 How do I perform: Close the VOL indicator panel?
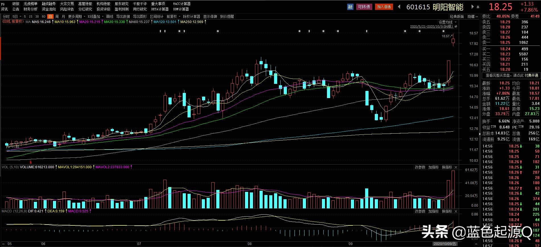pyautogui.click(x=456, y=167)
